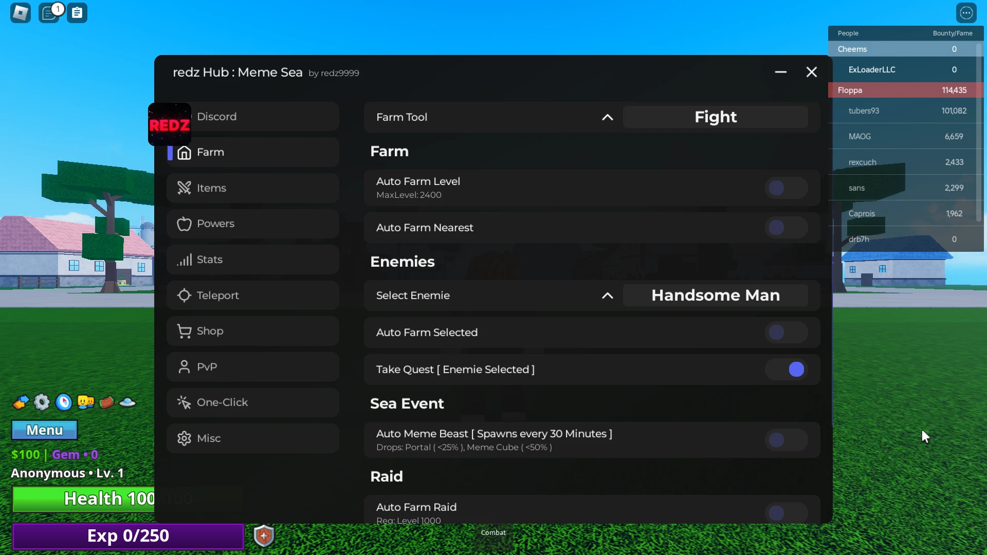This screenshot has height=555, width=987.
Task: Open the Roblox menu icon
Action: 21,13
